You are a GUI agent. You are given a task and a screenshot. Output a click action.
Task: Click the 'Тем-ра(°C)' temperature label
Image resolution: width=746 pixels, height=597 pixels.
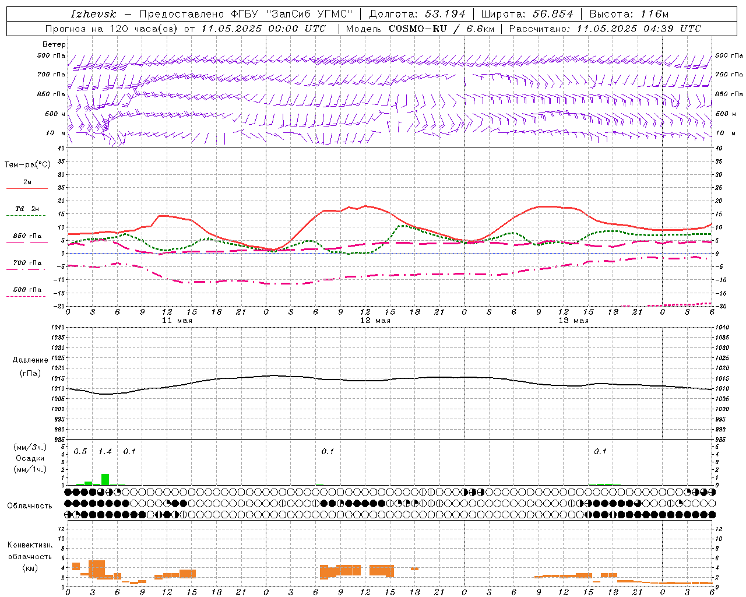coord(27,165)
